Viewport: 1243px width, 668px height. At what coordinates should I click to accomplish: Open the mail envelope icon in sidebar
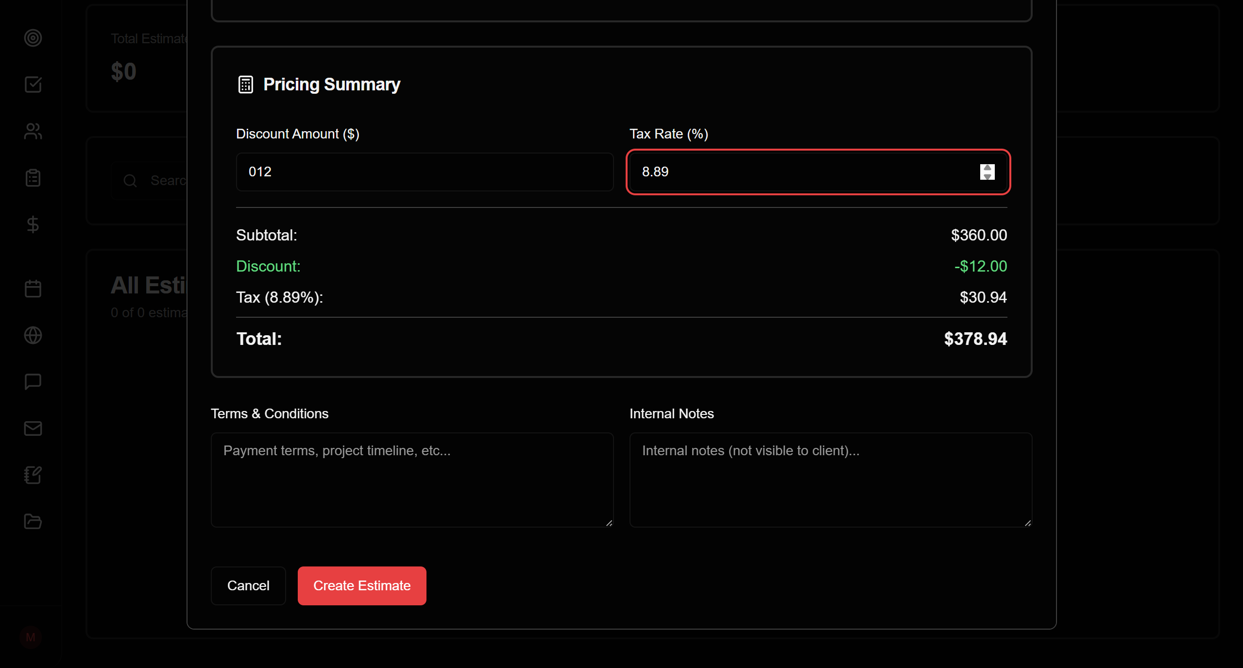pos(33,428)
